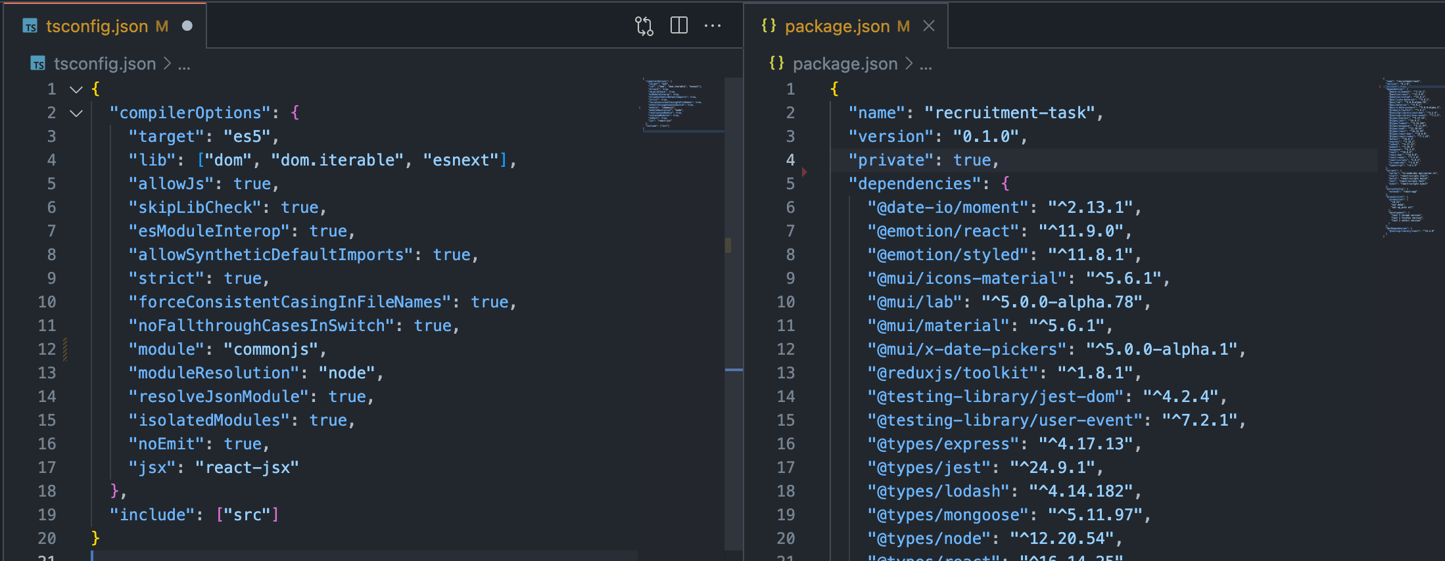
Task: Click the "include" key in tsconfig
Action: tap(152, 515)
